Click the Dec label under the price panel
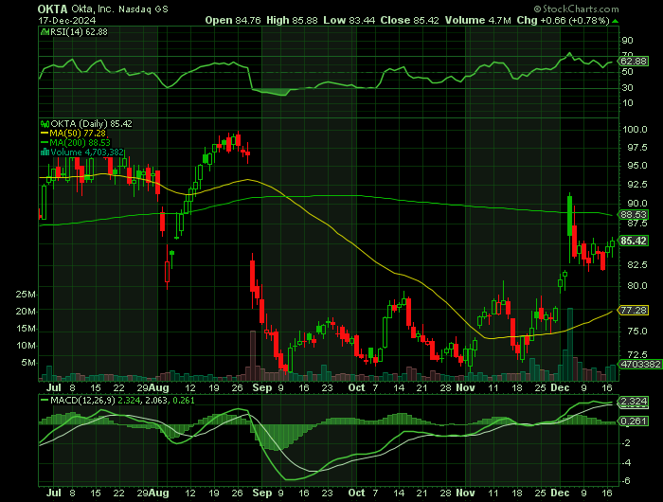663x502 pixels. [561, 387]
